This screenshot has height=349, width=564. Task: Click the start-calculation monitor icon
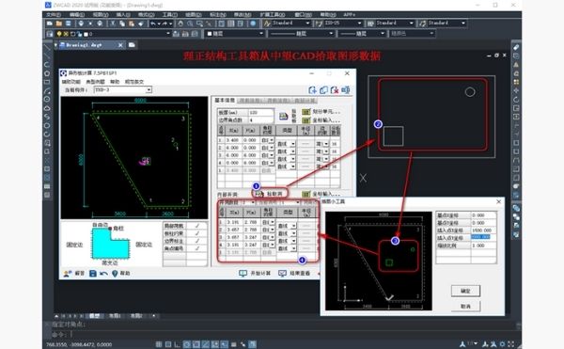point(243,274)
